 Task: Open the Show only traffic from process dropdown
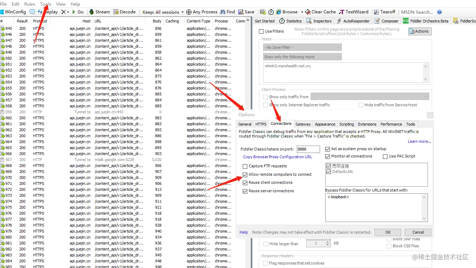click(x=370, y=96)
